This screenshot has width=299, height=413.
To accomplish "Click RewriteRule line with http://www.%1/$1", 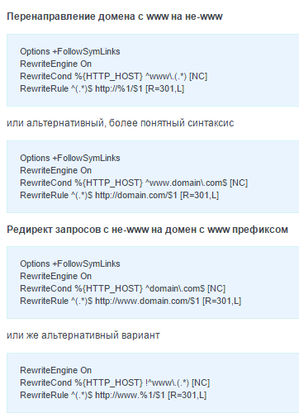I will [113, 395].
